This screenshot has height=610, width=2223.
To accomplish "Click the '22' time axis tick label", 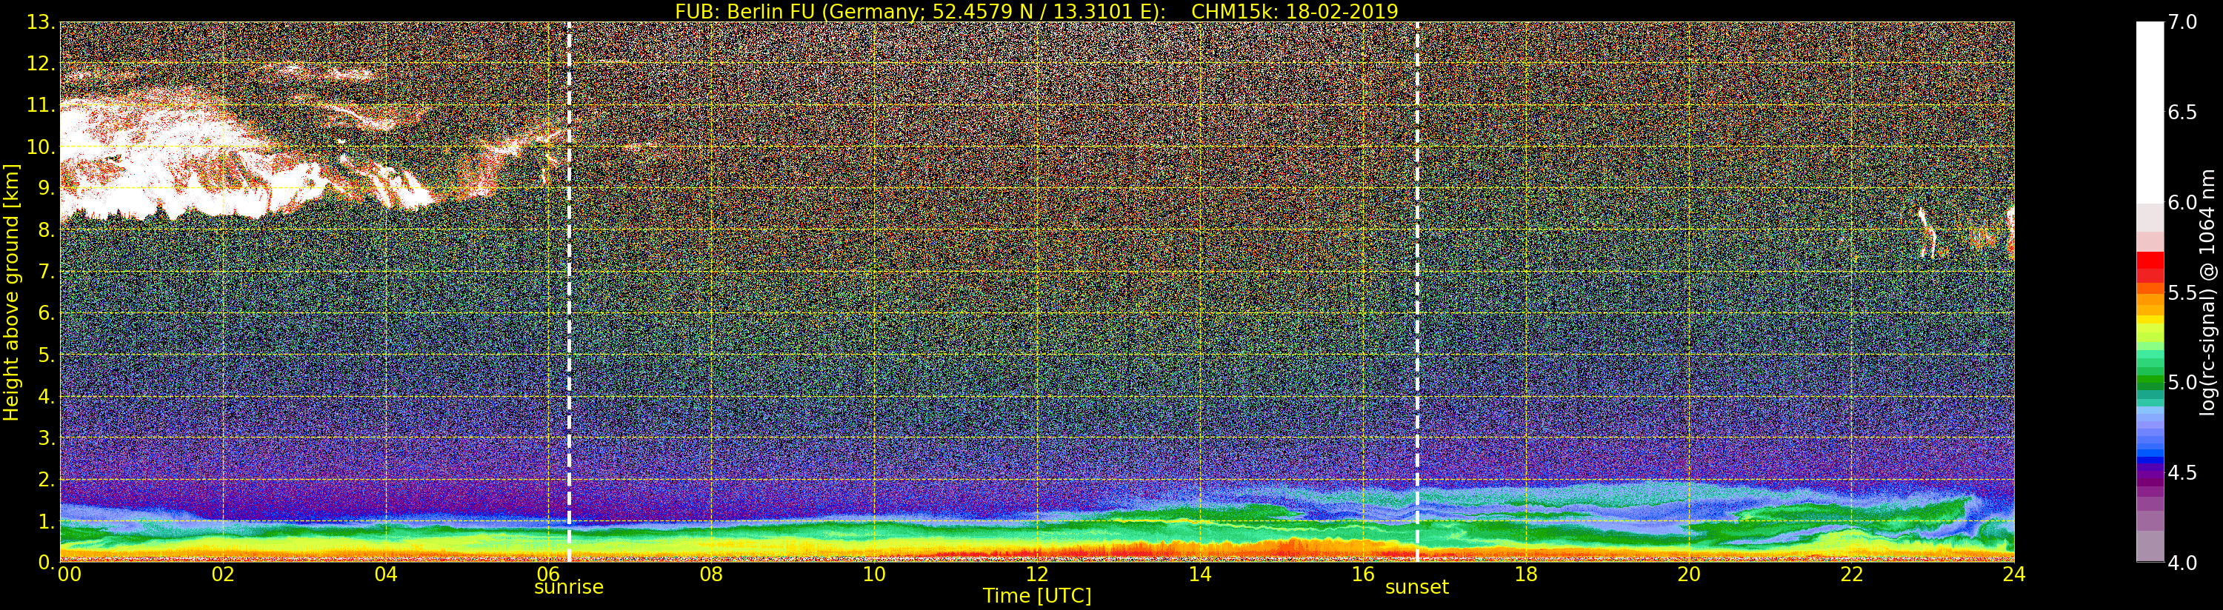I will [1852, 574].
